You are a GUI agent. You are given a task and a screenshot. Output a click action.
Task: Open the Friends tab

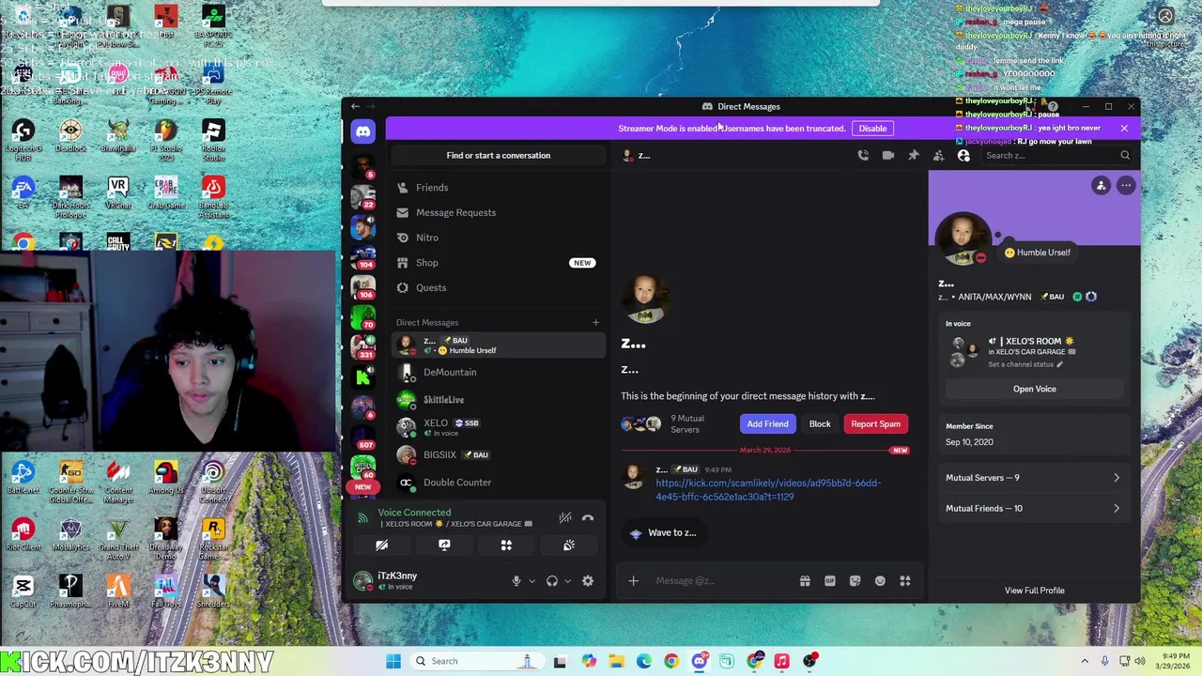(499, 188)
